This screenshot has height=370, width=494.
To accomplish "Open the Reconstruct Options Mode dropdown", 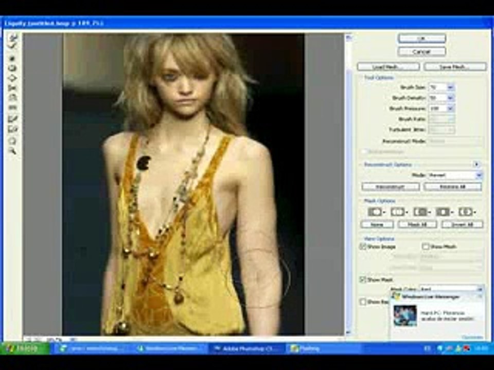I will click(x=454, y=175).
